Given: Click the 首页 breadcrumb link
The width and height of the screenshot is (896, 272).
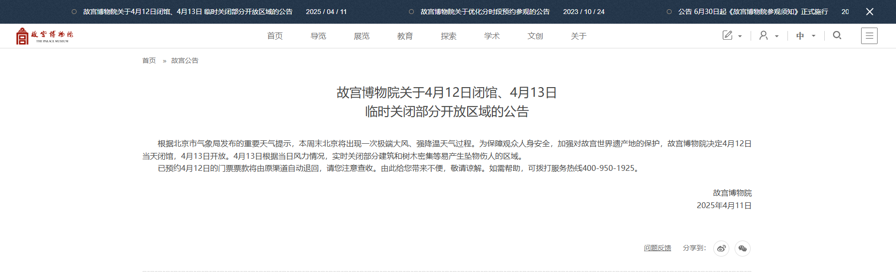Looking at the screenshot, I should point(149,60).
